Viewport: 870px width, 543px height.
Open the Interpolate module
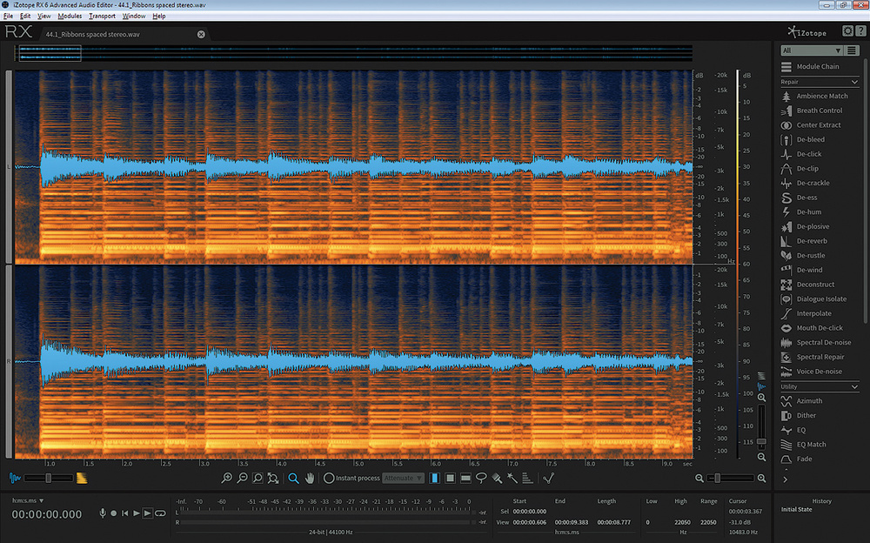point(806,313)
